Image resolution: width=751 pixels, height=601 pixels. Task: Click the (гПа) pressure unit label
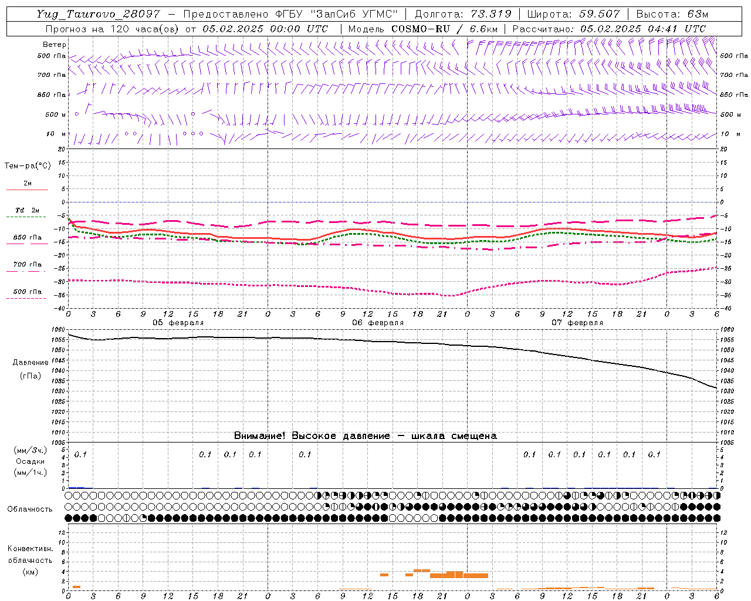[x=31, y=376]
